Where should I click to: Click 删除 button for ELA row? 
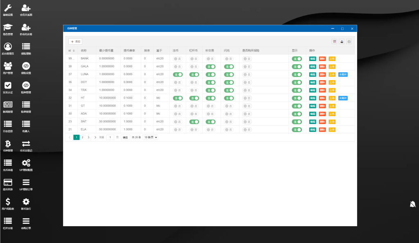pos(322,130)
